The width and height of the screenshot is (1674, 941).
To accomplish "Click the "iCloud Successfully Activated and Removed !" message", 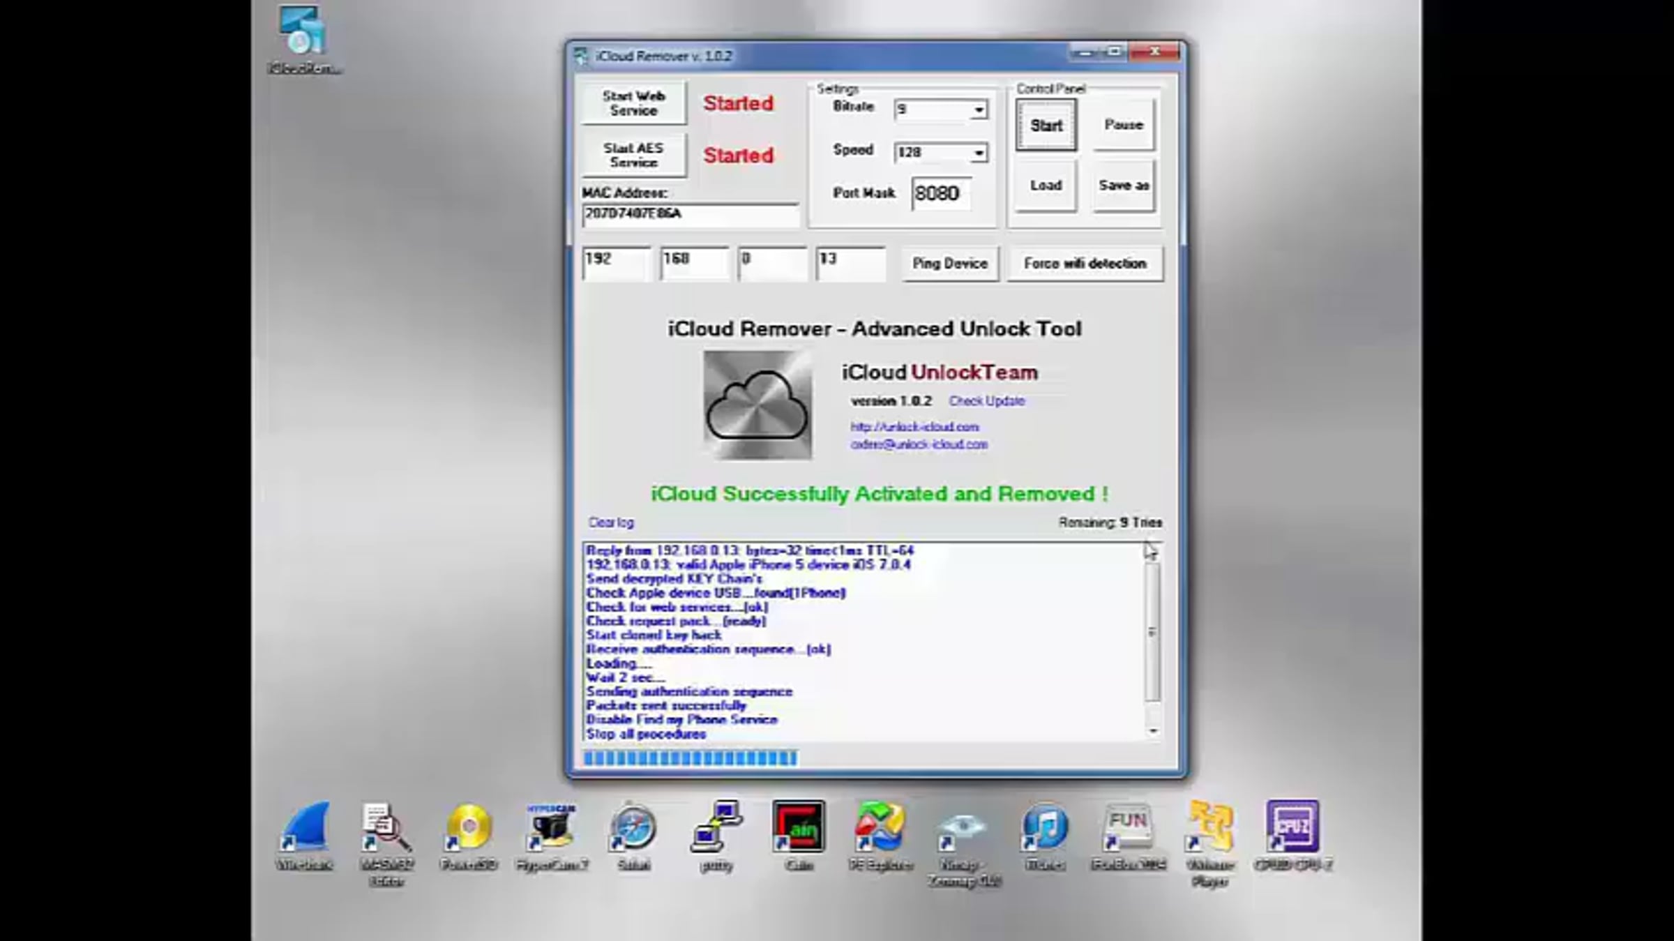I will [880, 494].
